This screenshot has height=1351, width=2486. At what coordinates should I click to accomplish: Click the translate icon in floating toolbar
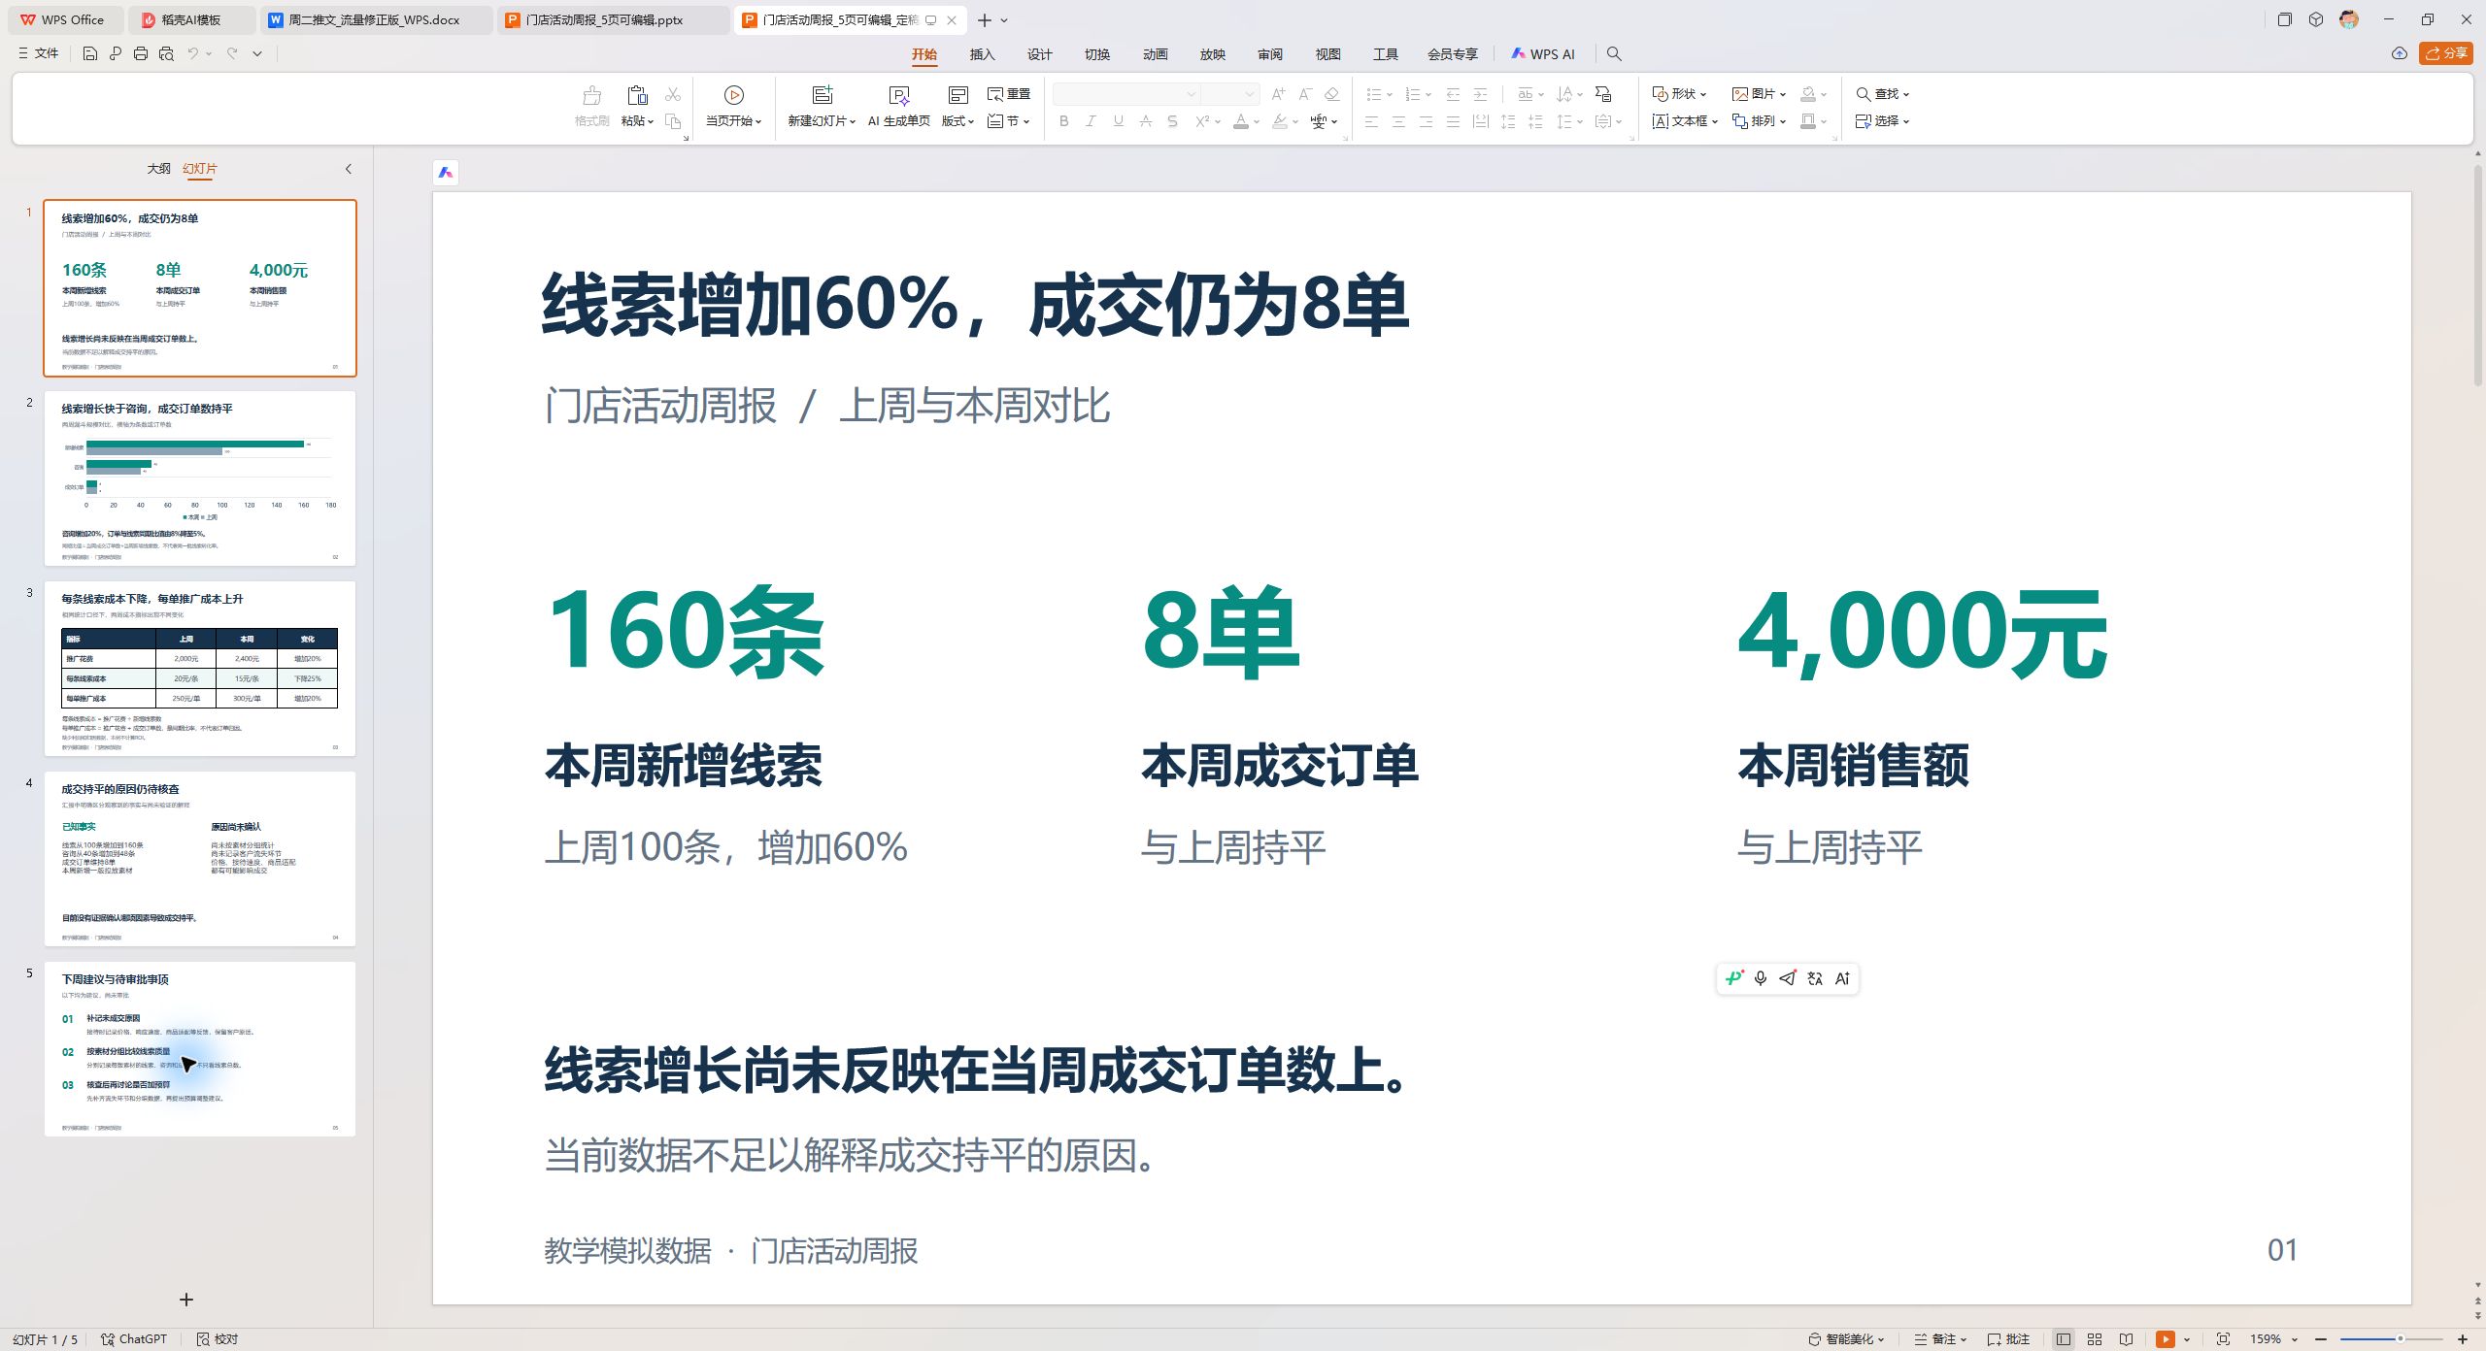pos(1815,978)
